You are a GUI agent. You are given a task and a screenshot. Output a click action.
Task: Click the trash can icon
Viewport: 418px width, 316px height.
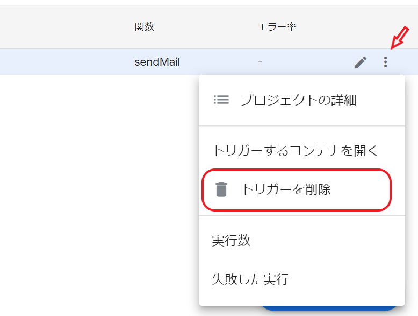221,189
